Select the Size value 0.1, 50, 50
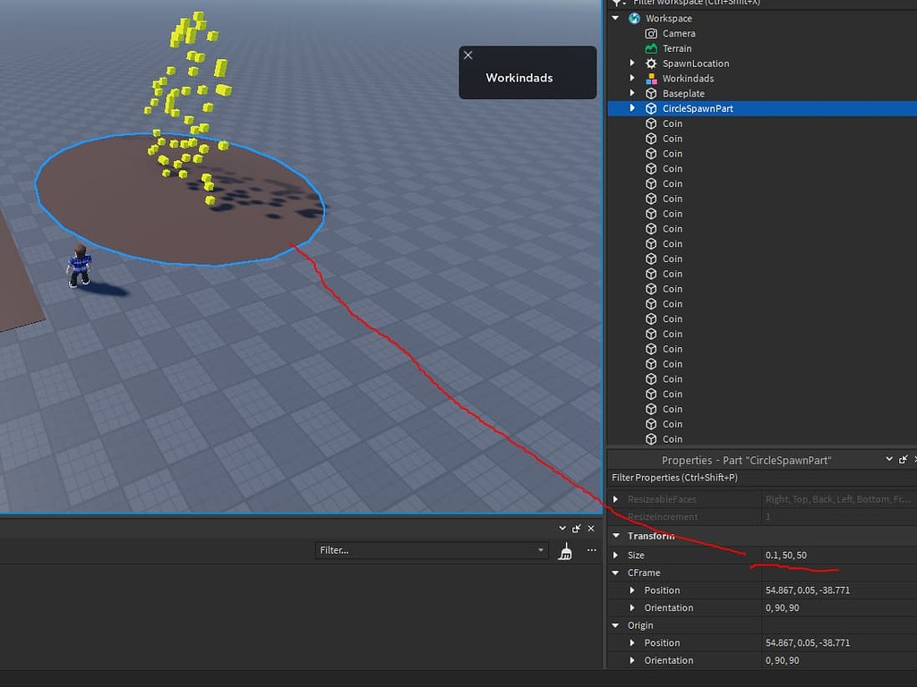 [785, 555]
